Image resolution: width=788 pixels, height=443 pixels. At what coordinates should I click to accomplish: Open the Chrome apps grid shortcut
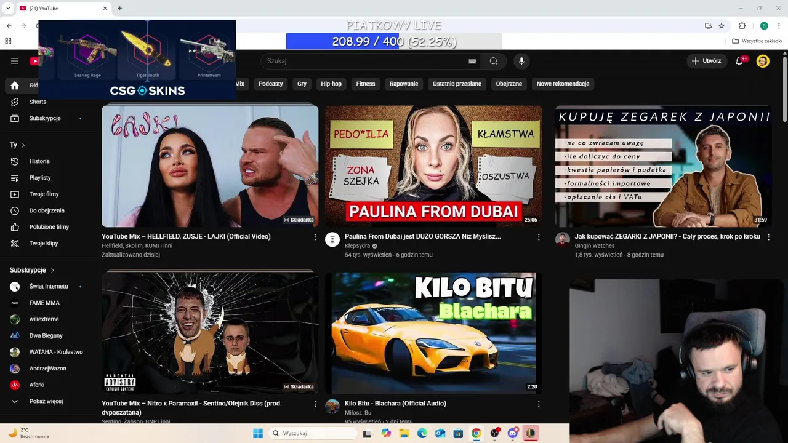click(8, 41)
